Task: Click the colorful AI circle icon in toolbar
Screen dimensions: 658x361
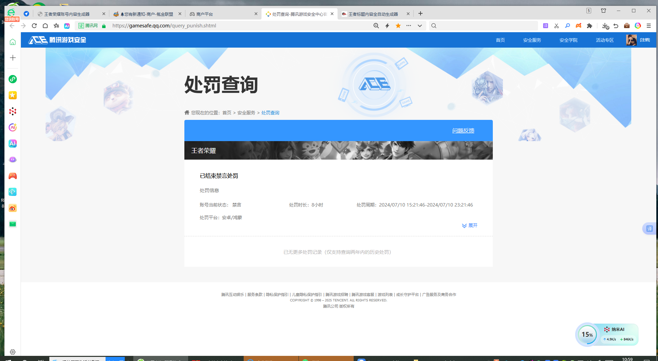Action: click(x=638, y=26)
